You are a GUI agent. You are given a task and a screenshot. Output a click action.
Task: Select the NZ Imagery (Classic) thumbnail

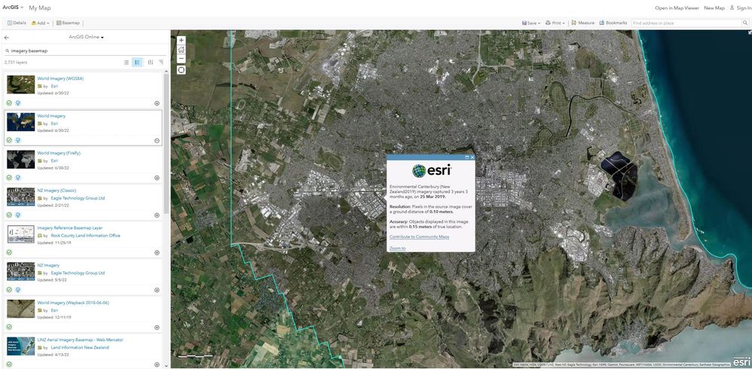[20, 197]
